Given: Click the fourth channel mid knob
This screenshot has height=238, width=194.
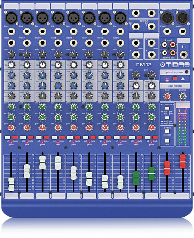Looking at the screenshot, I should [x=58, y=86].
